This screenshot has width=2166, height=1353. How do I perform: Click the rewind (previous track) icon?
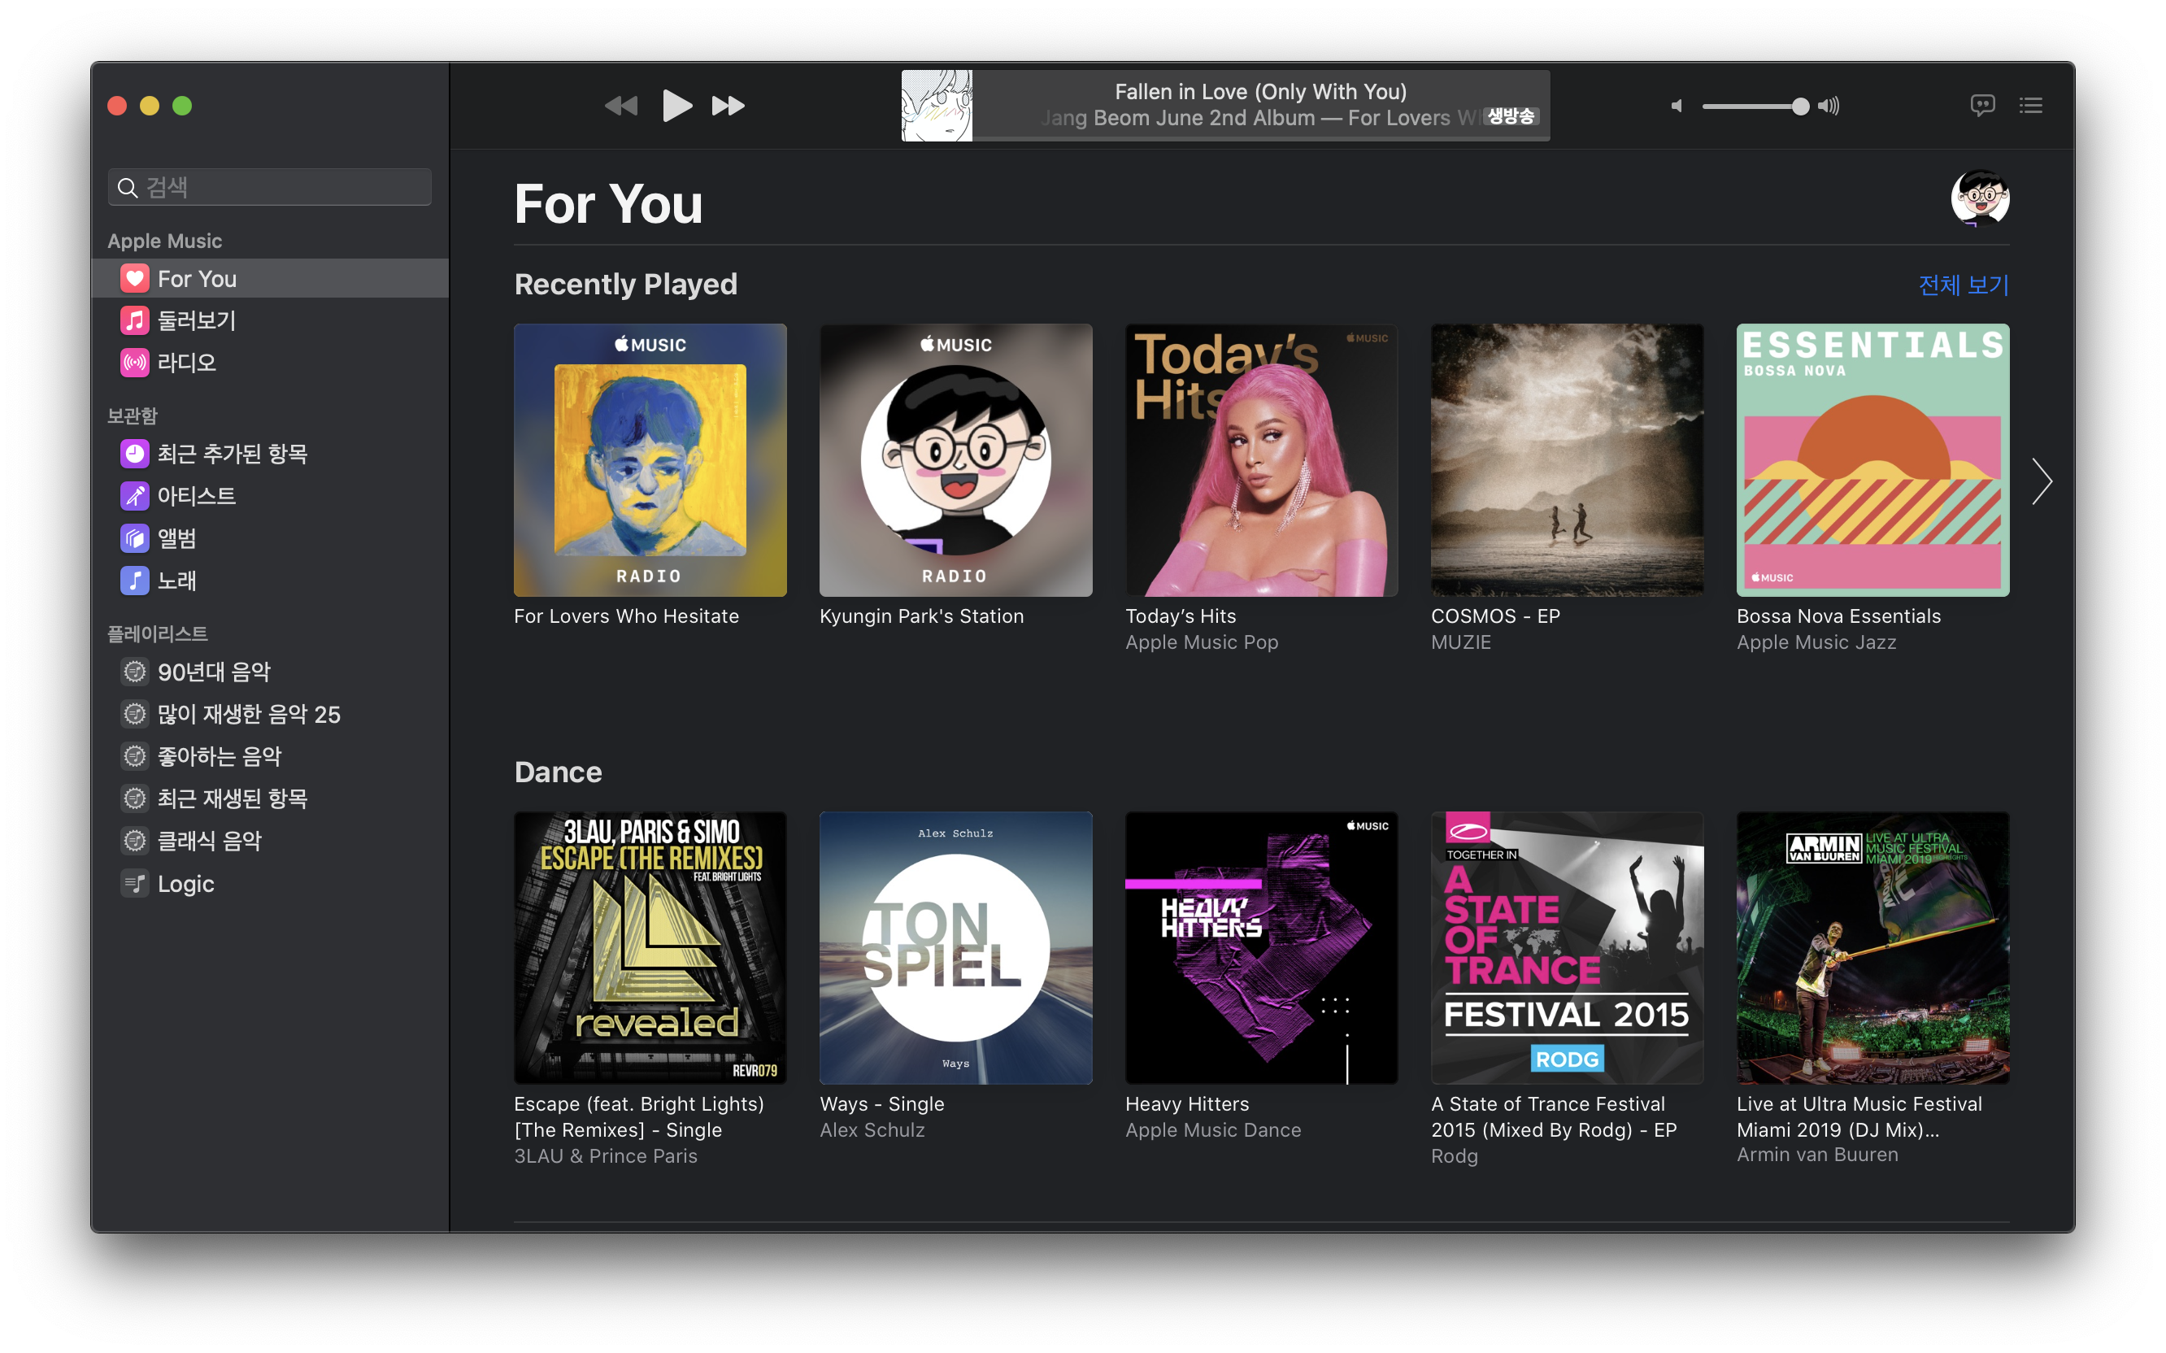(x=621, y=106)
